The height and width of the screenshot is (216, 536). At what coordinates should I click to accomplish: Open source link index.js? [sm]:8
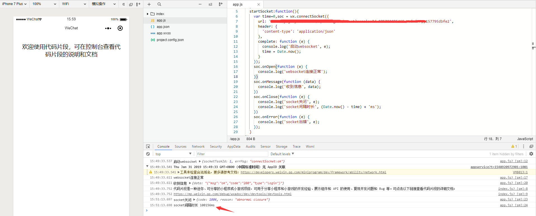coord(513,189)
